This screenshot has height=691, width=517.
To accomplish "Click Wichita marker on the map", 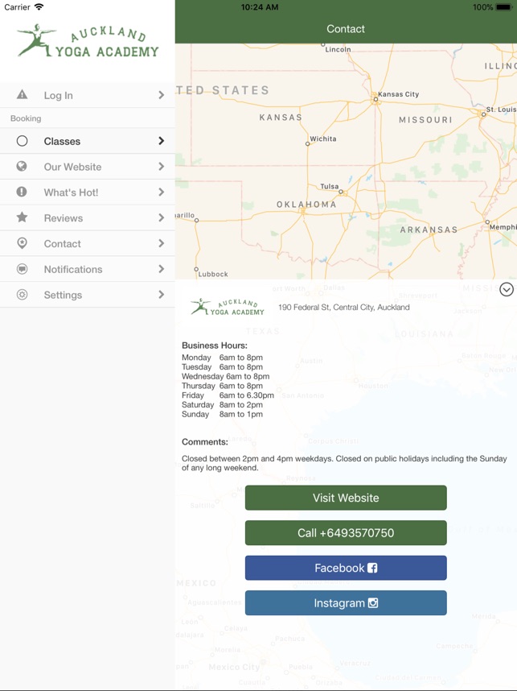I will pos(308,143).
